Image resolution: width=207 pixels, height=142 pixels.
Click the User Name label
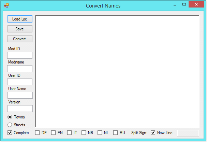(17, 89)
